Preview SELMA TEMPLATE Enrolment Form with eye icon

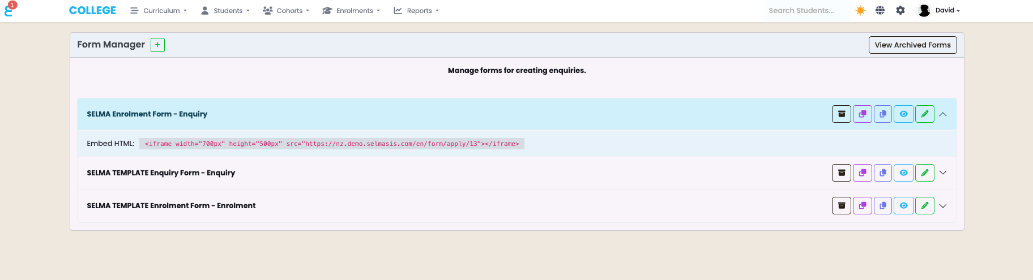(904, 206)
